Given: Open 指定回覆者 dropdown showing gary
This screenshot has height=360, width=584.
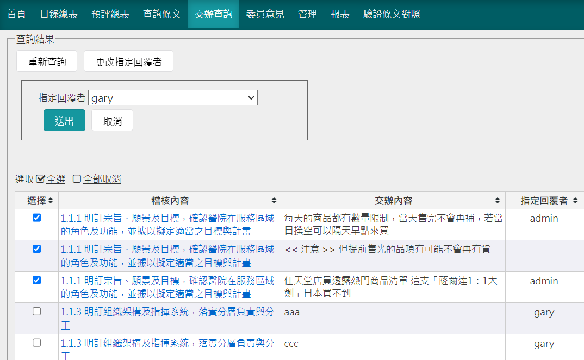Looking at the screenshot, I should (x=172, y=98).
